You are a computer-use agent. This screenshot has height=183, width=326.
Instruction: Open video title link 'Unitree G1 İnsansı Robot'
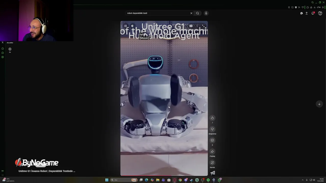pyautogui.click(x=47, y=171)
